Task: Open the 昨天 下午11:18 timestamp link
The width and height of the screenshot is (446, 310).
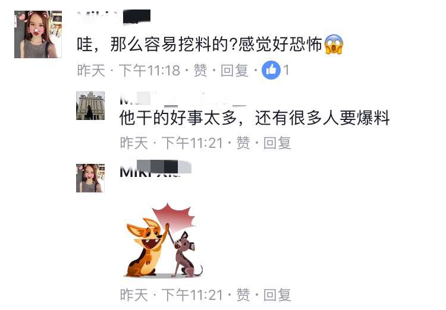Action: [x=128, y=70]
